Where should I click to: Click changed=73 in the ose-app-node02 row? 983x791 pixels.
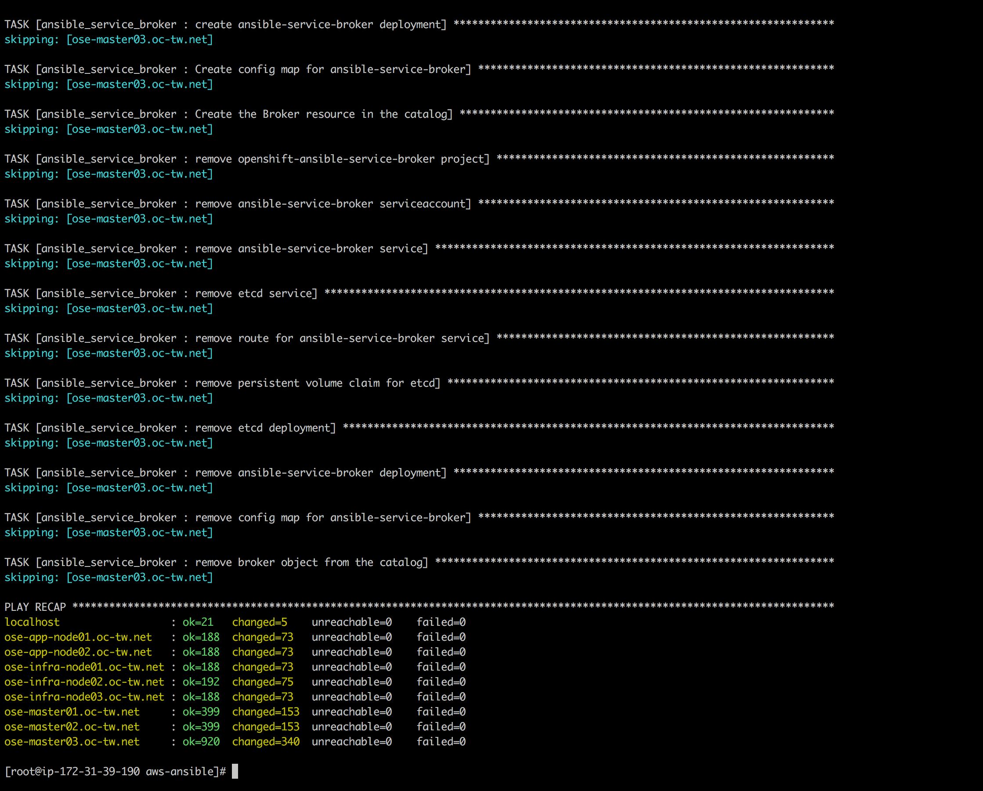click(263, 653)
